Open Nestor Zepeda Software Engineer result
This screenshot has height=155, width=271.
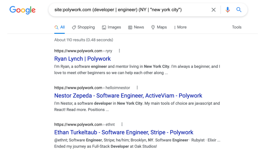pos(128,96)
